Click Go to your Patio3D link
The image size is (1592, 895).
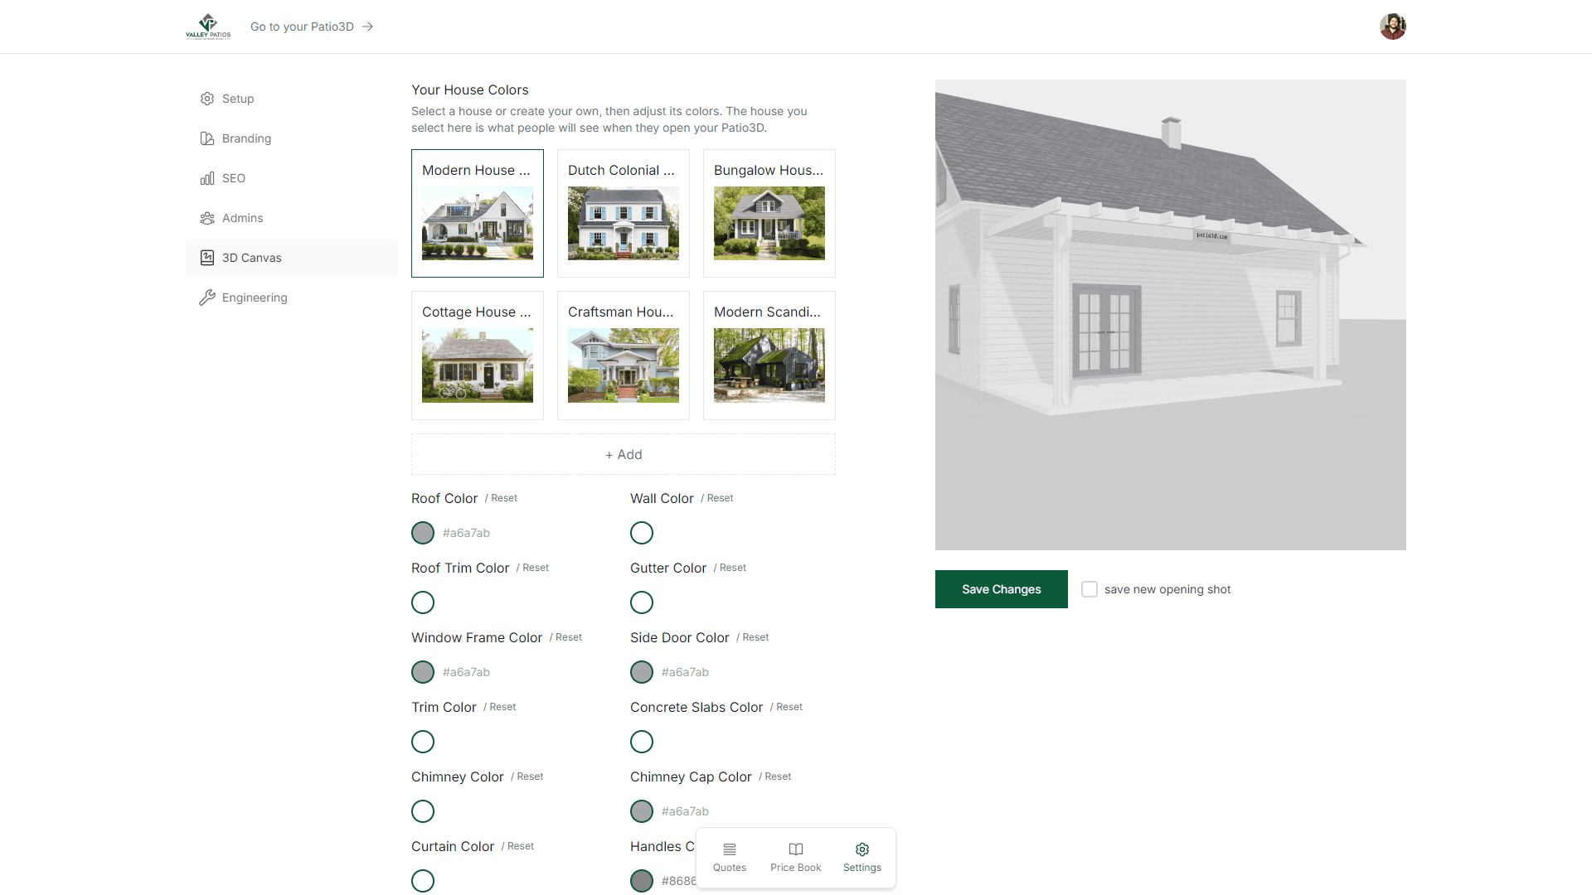[x=312, y=27]
